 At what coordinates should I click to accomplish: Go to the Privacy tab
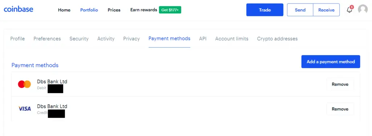(x=132, y=39)
